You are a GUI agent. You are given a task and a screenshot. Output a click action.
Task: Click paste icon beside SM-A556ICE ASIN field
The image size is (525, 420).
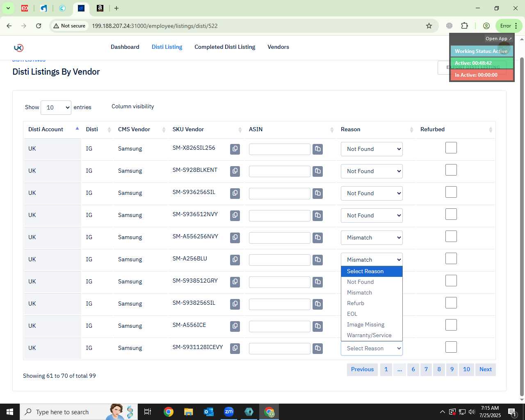click(318, 326)
